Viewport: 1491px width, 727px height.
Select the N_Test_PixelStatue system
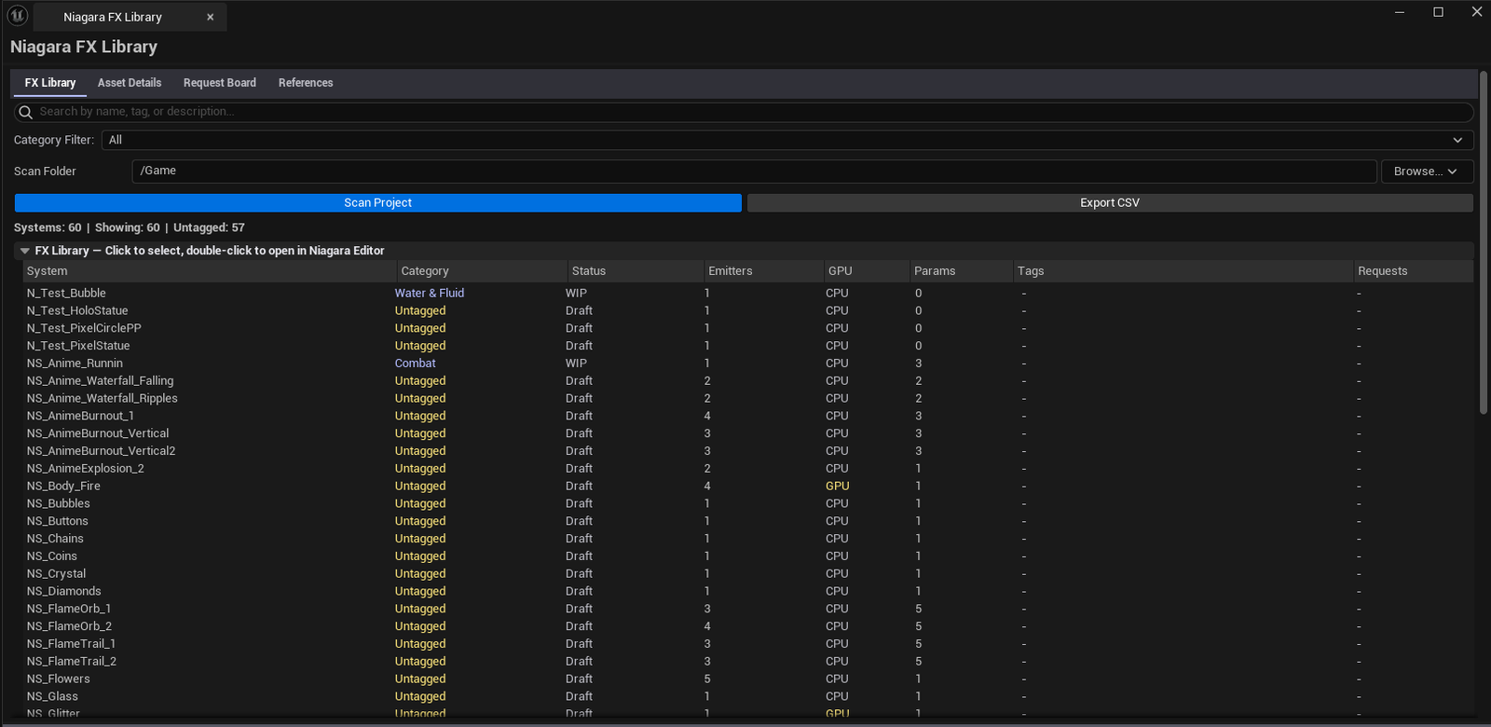(748, 346)
